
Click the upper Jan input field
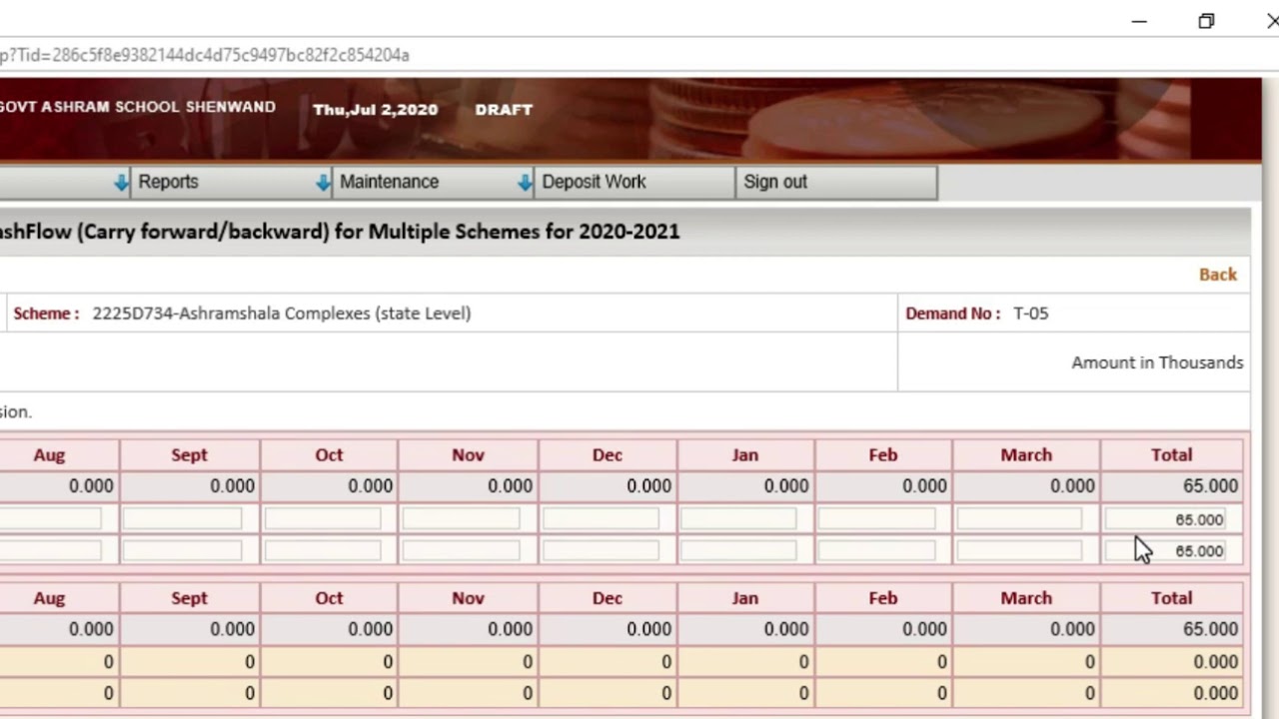[738, 518]
